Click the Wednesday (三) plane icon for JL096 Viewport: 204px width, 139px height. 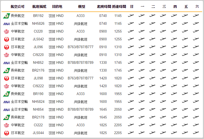tap(163, 47)
